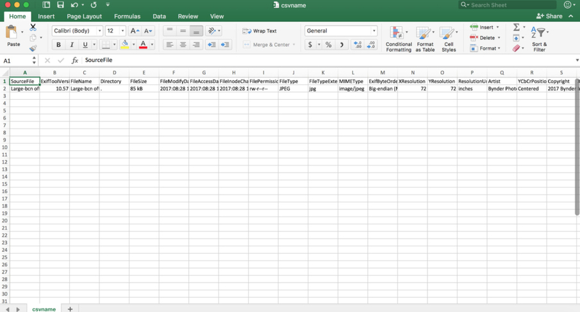Screen dimensions: 580x312
Task: Click the insert function fx icon
Action: tap(75, 60)
